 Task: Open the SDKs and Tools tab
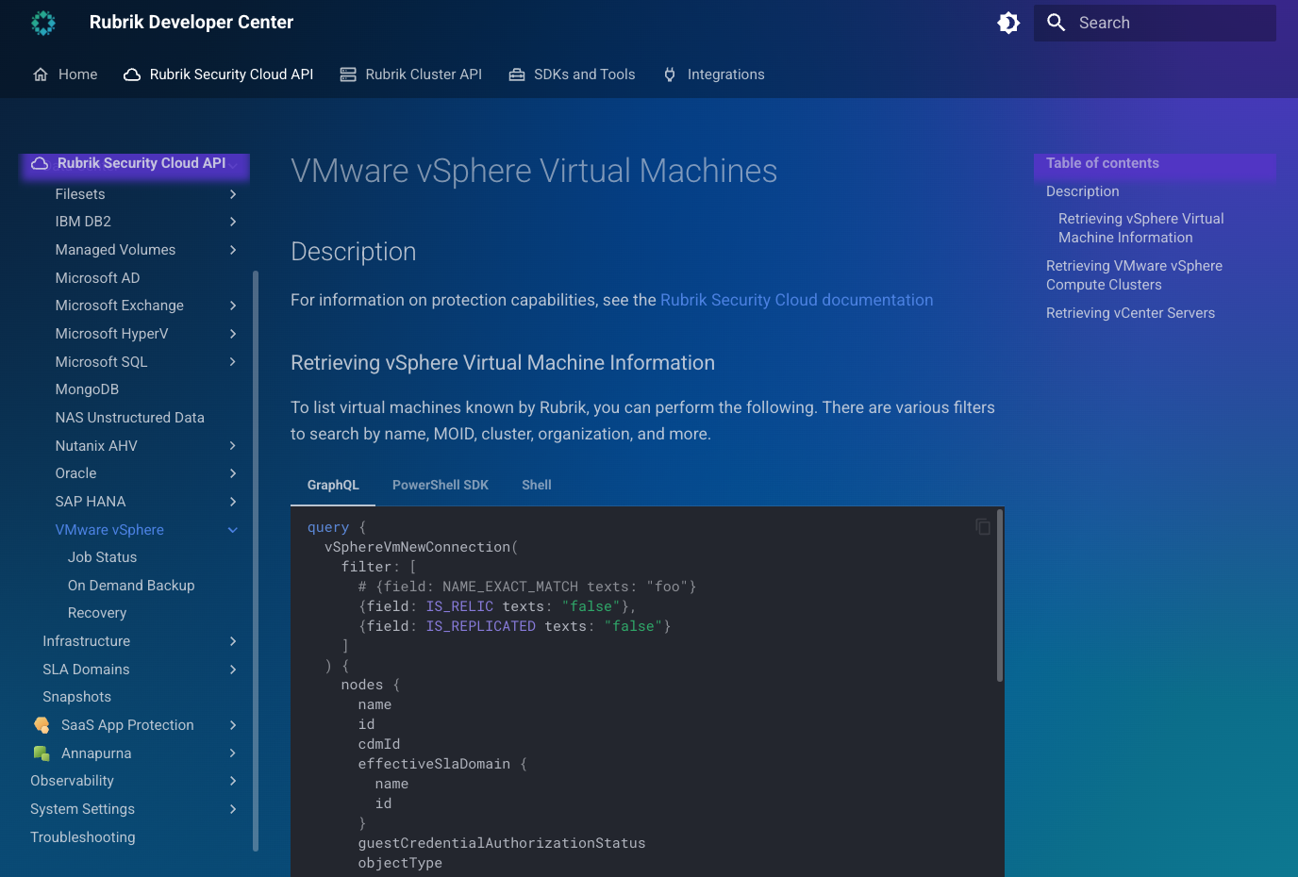pos(572,74)
